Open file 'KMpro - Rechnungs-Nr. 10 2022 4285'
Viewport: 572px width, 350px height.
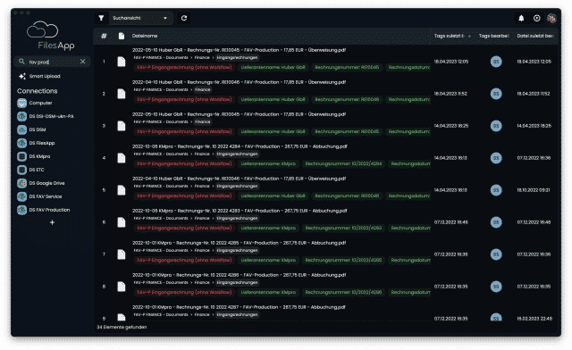[239, 243]
